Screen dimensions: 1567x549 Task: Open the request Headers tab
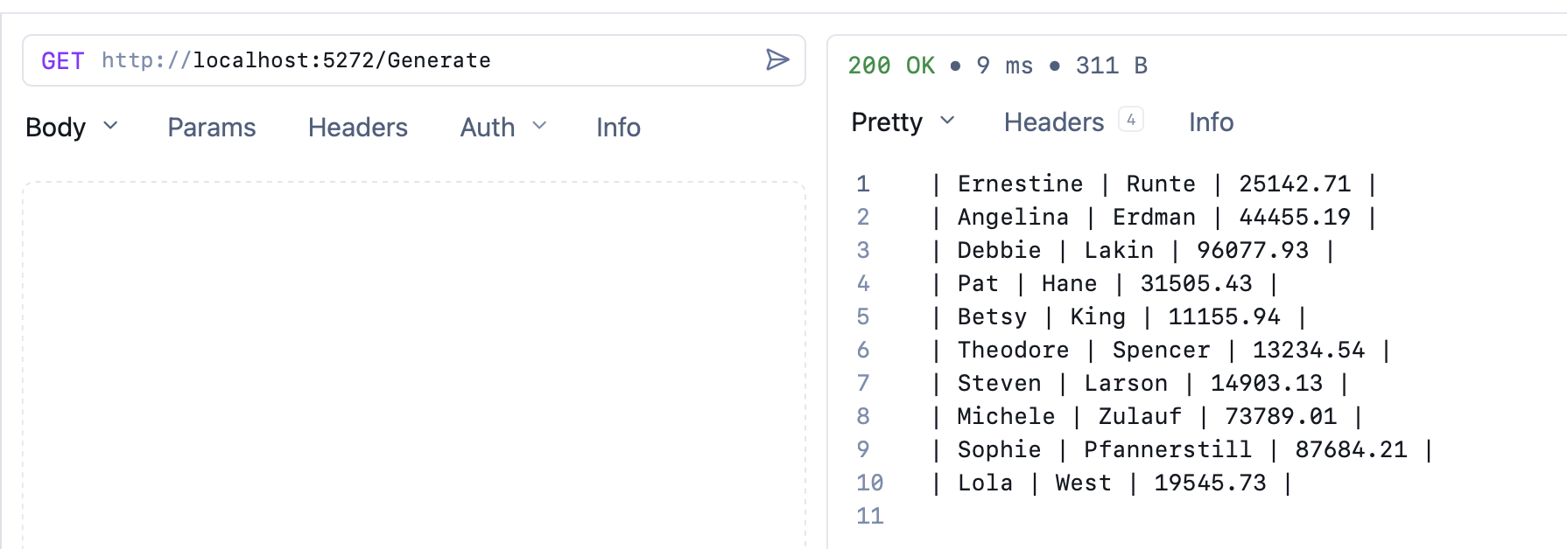coord(357,128)
